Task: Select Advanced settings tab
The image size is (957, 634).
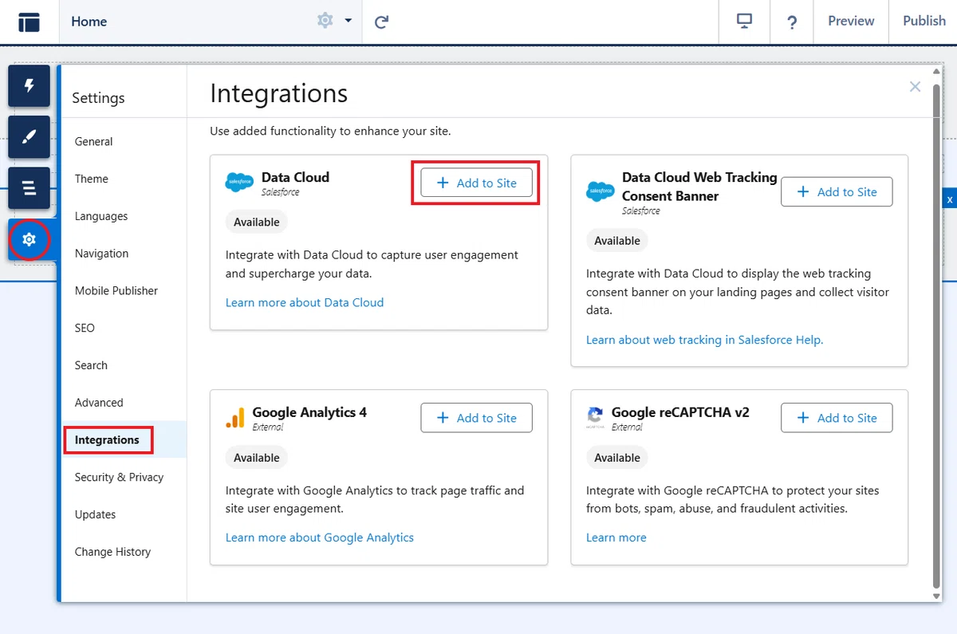Action: click(124, 403)
